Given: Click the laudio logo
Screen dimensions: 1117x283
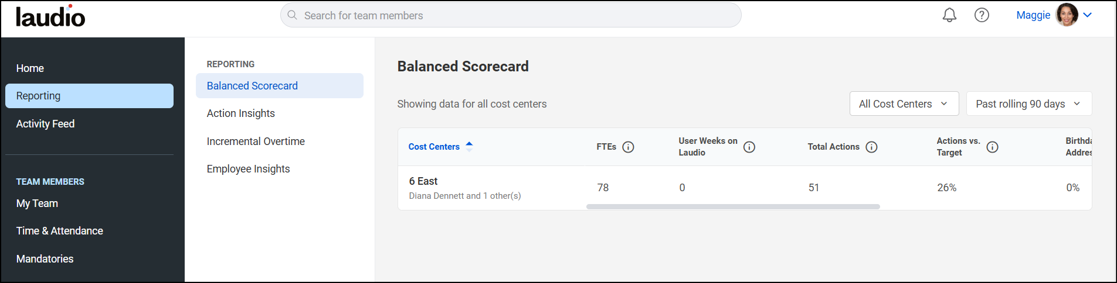Looking at the screenshot, I should pyautogui.click(x=50, y=16).
